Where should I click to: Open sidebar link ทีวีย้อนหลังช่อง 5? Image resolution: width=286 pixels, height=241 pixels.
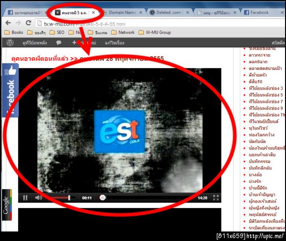266,95
